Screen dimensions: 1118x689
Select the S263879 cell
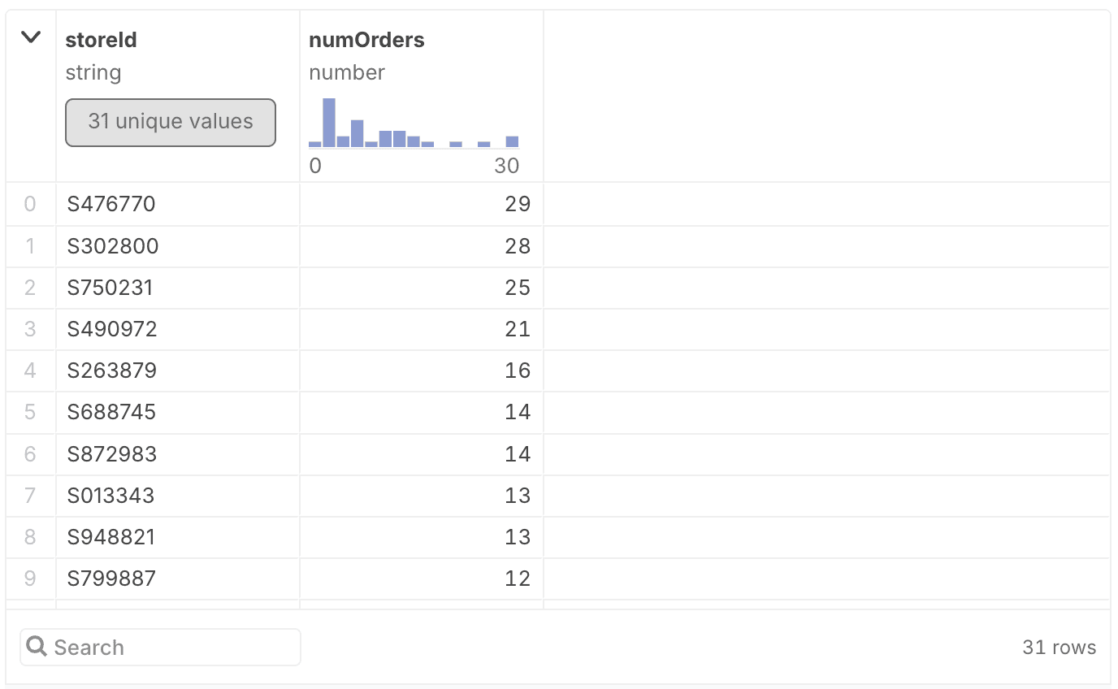pyautogui.click(x=111, y=370)
